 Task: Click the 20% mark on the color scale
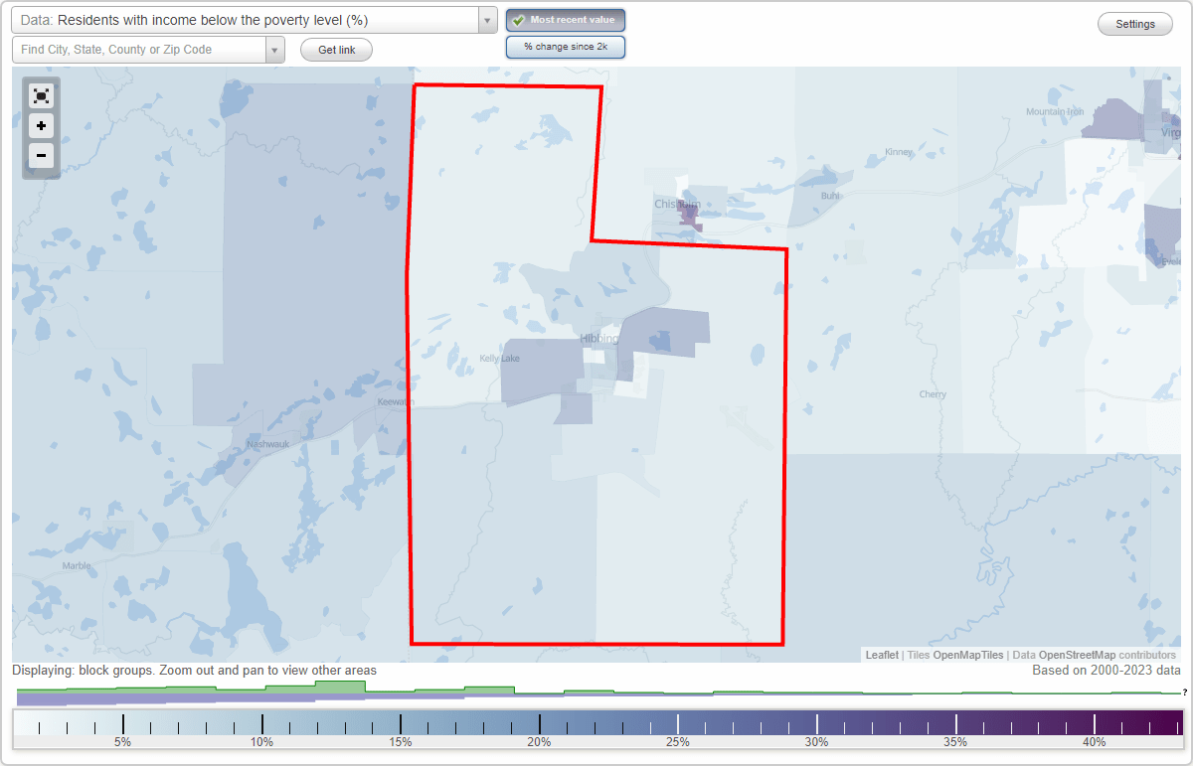(x=539, y=722)
